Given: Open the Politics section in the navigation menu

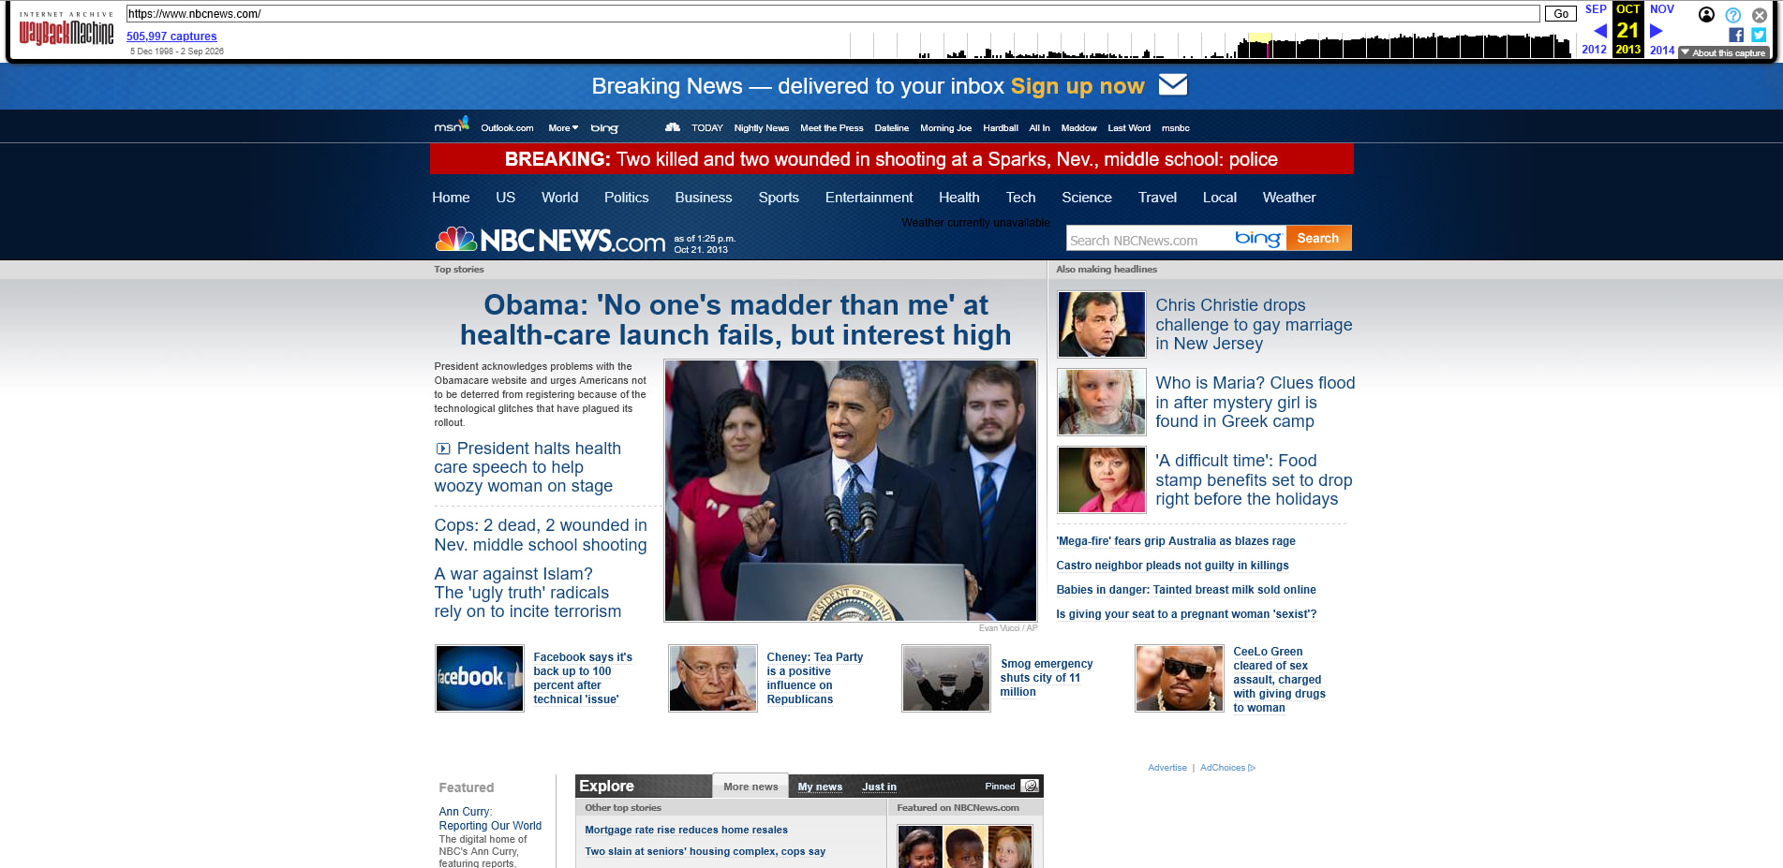Looking at the screenshot, I should click(626, 198).
